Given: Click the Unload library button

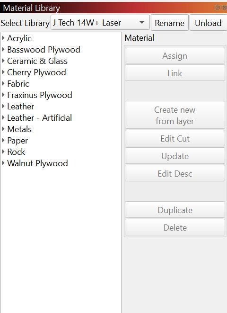Looking at the screenshot, I should pyautogui.click(x=208, y=23).
